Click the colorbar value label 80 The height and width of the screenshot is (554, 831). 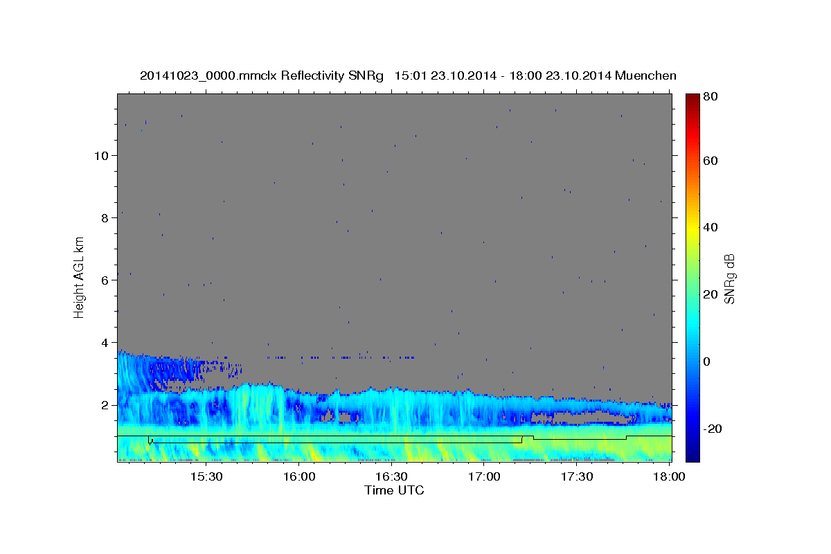711,97
